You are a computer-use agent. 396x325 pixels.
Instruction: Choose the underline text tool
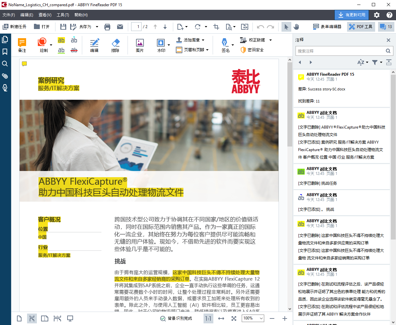pos(61,50)
